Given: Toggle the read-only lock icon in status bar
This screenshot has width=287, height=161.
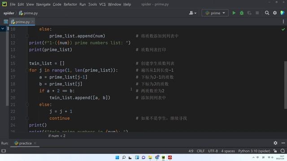Looking at the screenshot, I should pyautogui.click(x=275, y=151).
